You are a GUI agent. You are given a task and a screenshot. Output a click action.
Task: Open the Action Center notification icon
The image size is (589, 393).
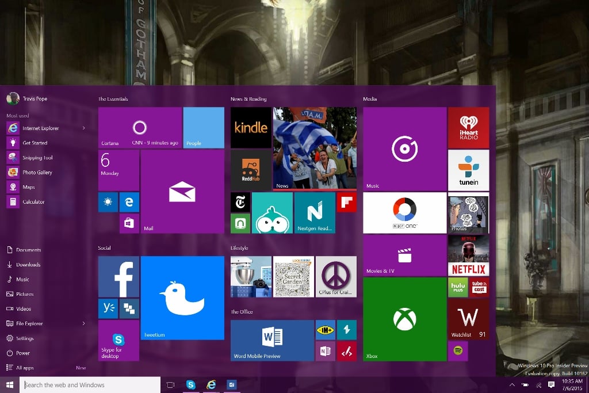(x=552, y=385)
